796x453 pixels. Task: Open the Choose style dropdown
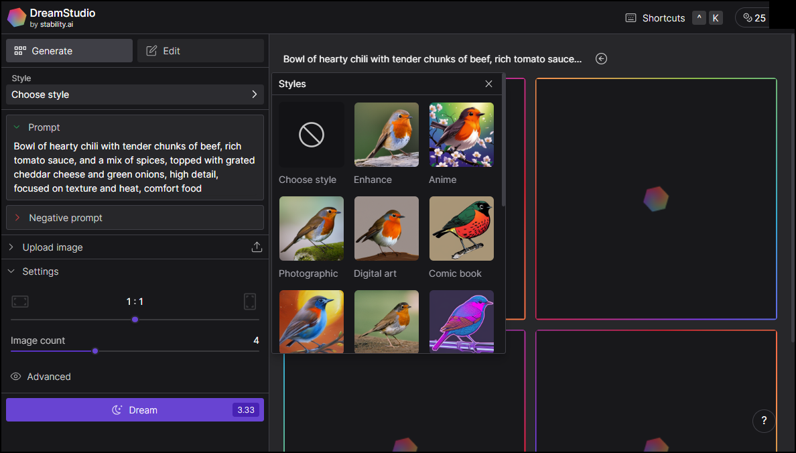pyautogui.click(x=135, y=94)
